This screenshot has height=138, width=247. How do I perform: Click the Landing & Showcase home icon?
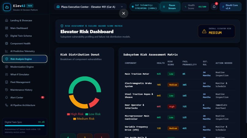pos(6,20)
